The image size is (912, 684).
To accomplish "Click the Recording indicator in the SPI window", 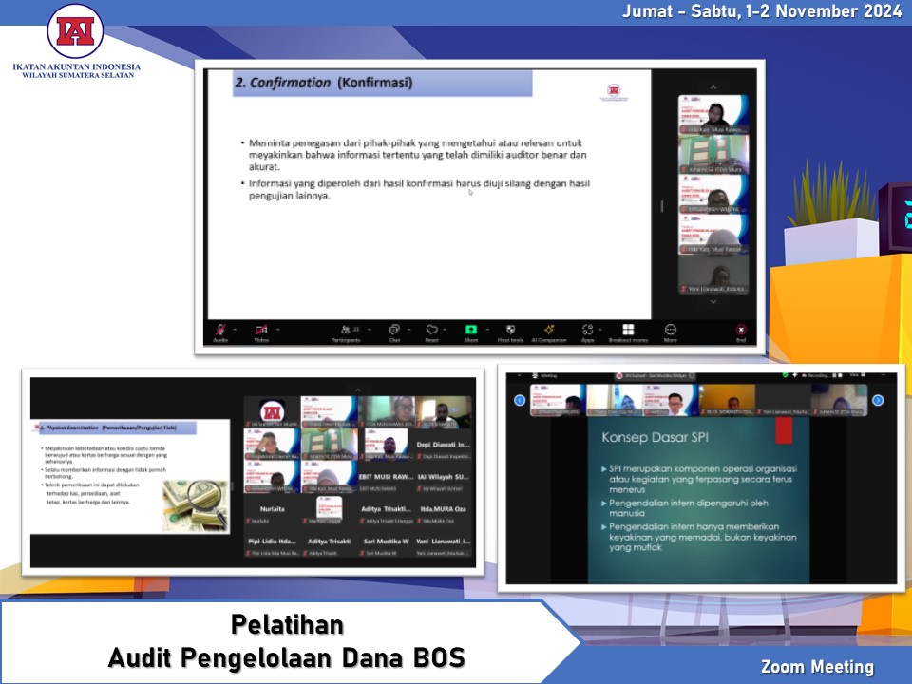I will [x=815, y=376].
